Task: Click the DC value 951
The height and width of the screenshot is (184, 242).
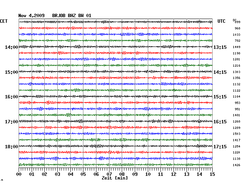Action: pos(238,109)
